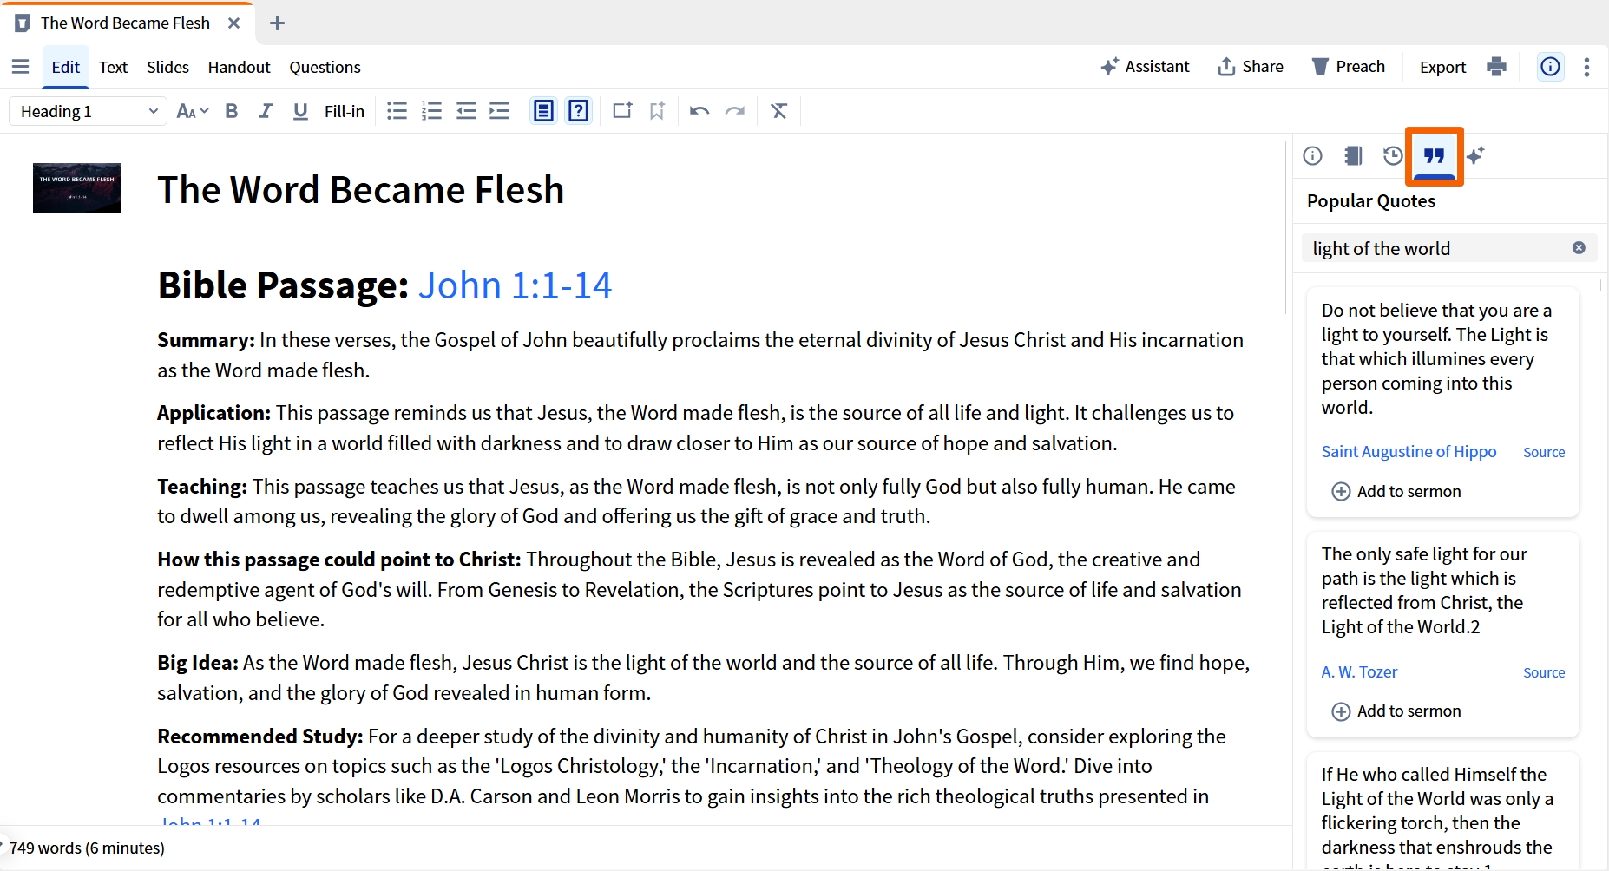Switch to the Slides tab
Image resolution: width=1609 pixels, height=871 pixels.
pyautogui.click(x=167, y=67)
